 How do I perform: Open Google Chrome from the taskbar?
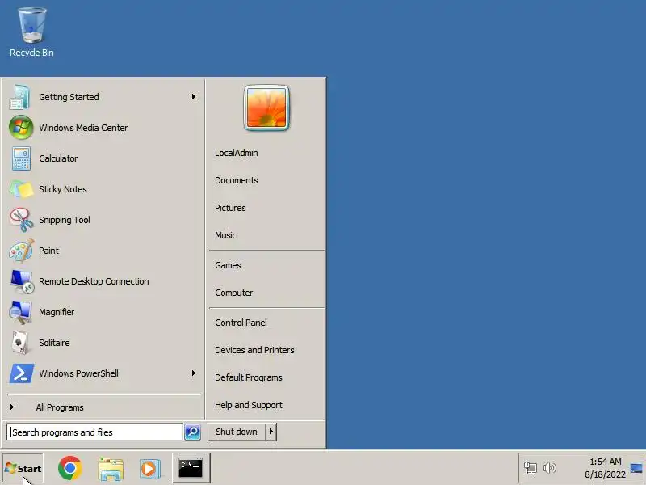click(x=70, y=468)
